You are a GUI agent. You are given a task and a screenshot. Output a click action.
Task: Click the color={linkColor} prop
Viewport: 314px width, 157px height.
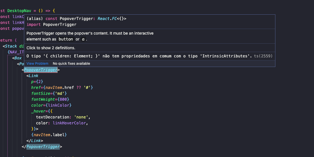(51, 105)
